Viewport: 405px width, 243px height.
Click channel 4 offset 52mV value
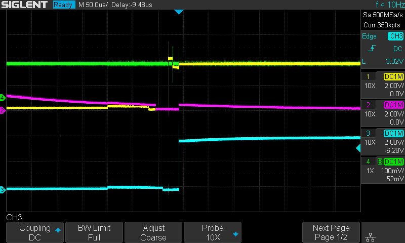coord(395,179)
